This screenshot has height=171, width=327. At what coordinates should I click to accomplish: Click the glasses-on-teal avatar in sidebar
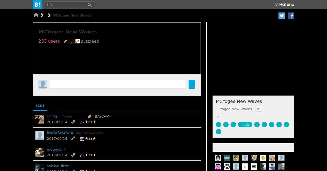(227, 158)
